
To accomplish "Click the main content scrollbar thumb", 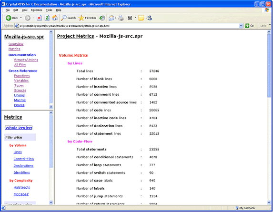I will pyautogui.click(x=269, y=65).
